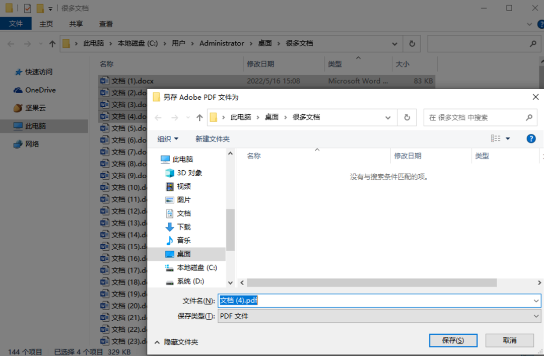Open recent locations dropdown in save dialog
Screen dimensions: 544x356
point(188,118)
